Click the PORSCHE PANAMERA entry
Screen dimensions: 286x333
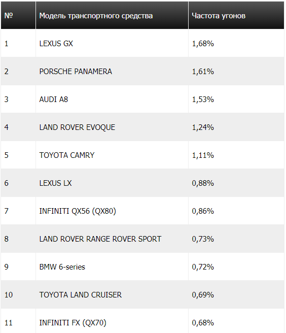tap(76, 72)
